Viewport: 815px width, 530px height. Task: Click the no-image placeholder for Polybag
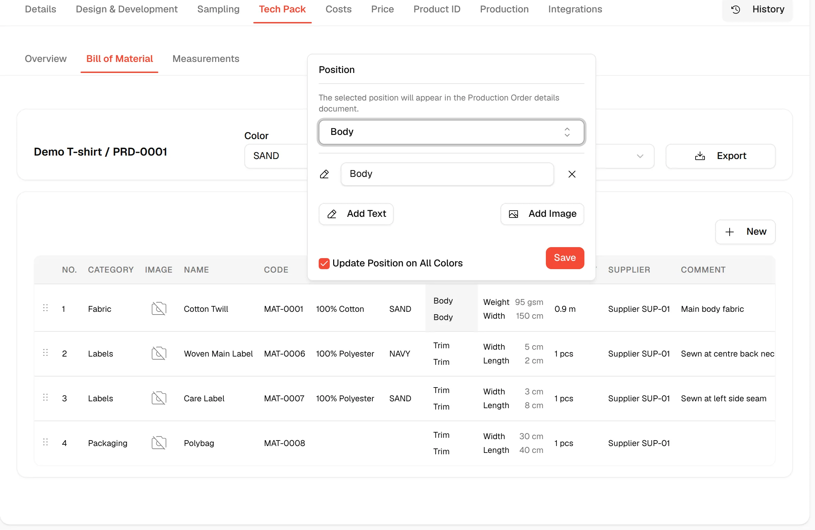coord(159,443)
